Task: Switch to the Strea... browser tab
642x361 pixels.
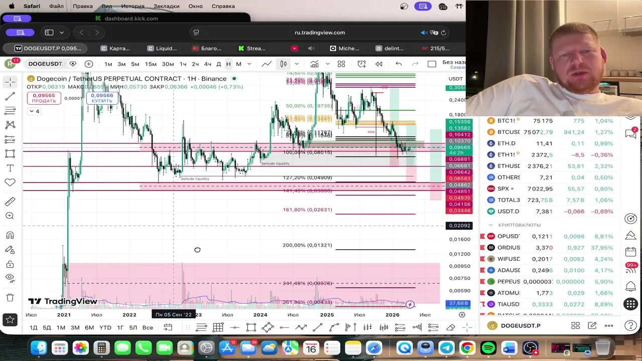Action: [x=252, y=49]
